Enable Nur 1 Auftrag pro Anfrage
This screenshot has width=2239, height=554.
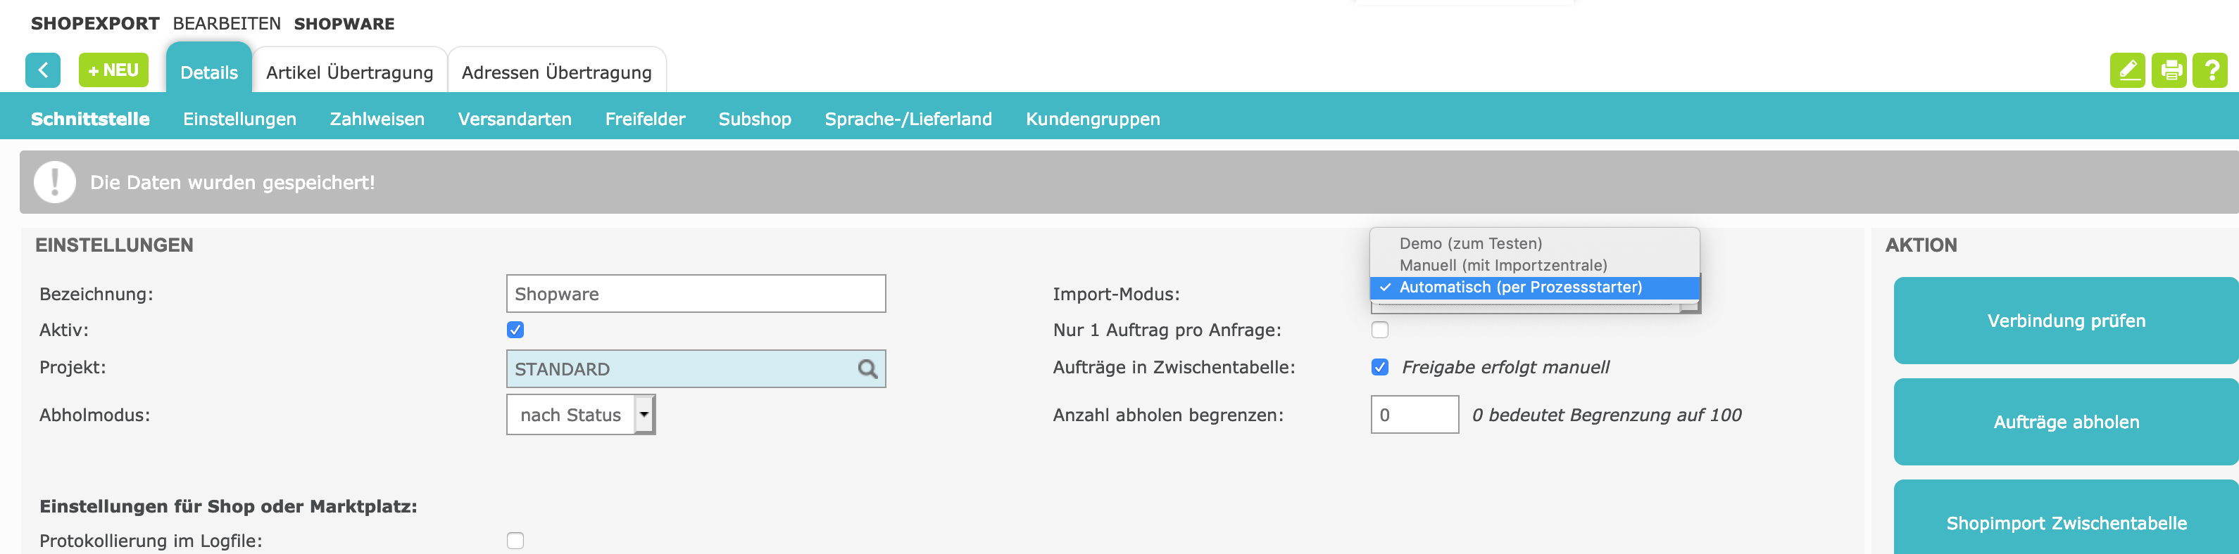(x=1379, y=330)
